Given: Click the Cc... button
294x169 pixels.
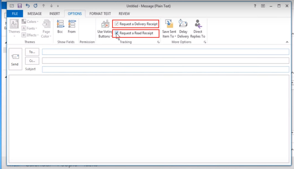Looking at the screenshot, I should (x=32, y=61).
